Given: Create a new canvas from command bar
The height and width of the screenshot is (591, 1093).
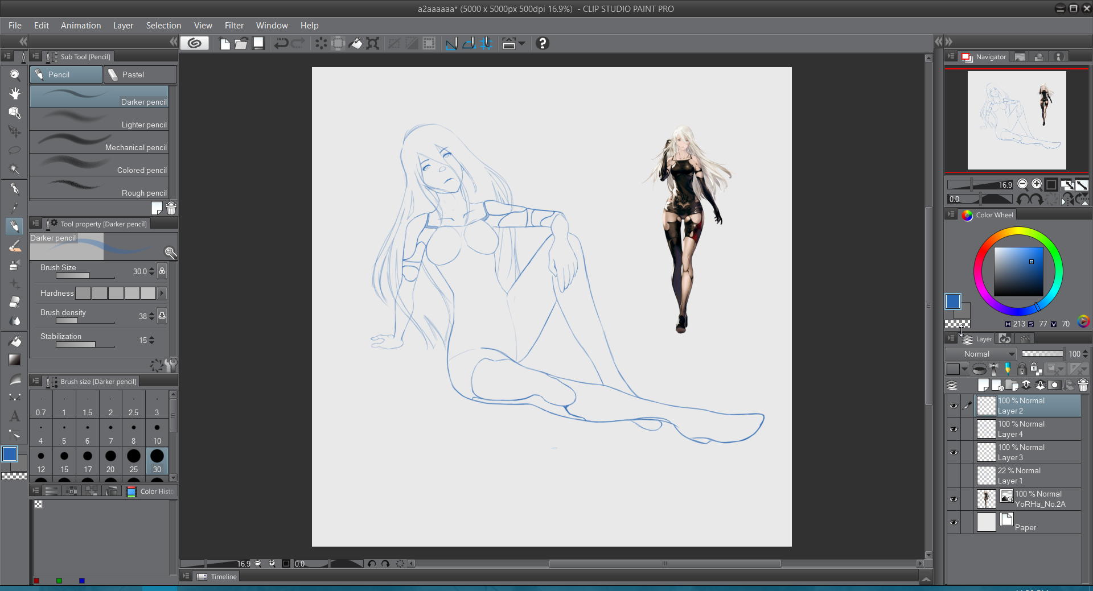Looking at the screenshot, I should pyautogui.click(x=225, y=43).
